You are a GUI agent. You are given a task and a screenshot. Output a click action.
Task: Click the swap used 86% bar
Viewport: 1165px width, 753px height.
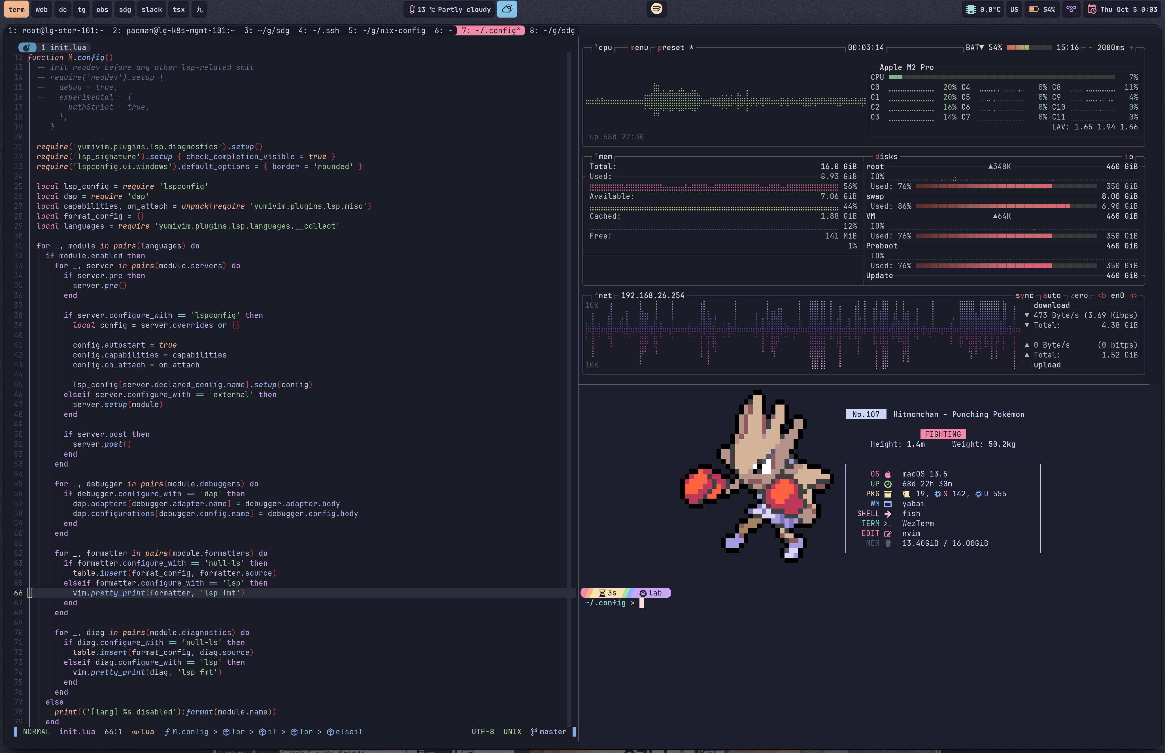(1006, 206)
